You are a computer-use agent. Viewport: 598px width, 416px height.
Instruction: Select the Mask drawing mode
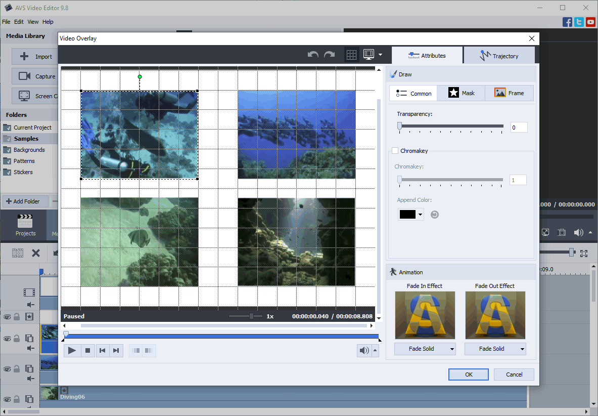(x=461, y=93)
